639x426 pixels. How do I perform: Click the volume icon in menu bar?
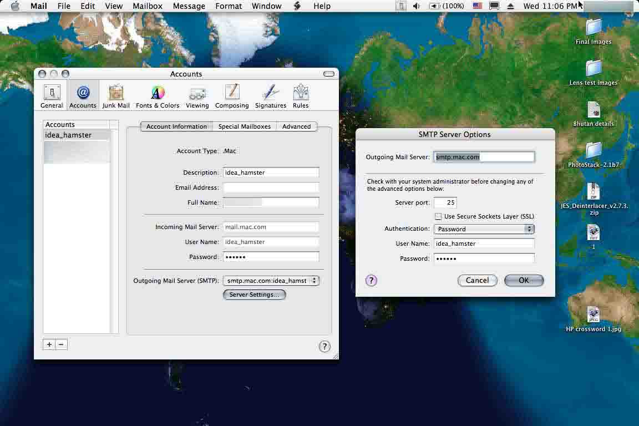(x=417, y=6)
